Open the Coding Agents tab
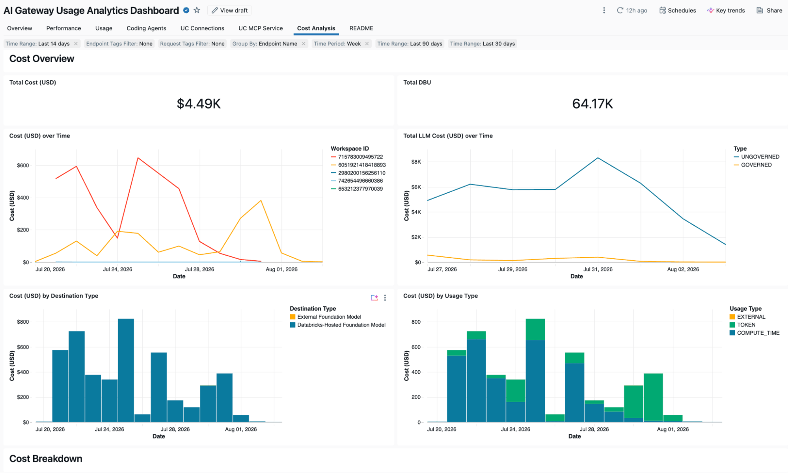The height and width of the screenshot is (473, 788). [146, 28]
